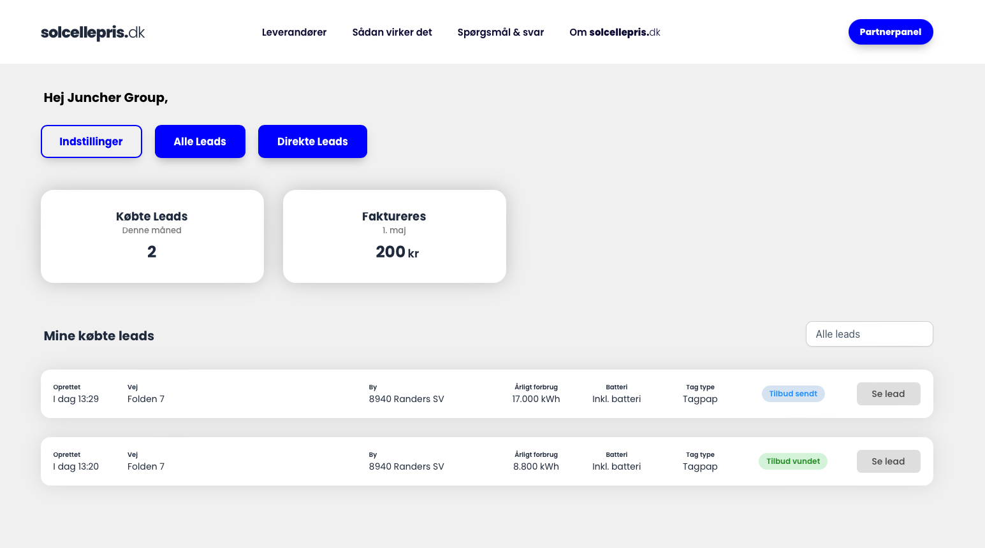
Task: Click the Tilbud sendt status badge
Action: point(792,394)
